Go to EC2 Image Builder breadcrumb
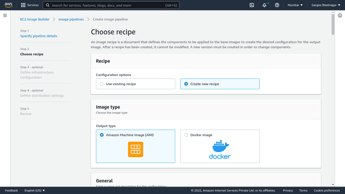 pos(35,19)
